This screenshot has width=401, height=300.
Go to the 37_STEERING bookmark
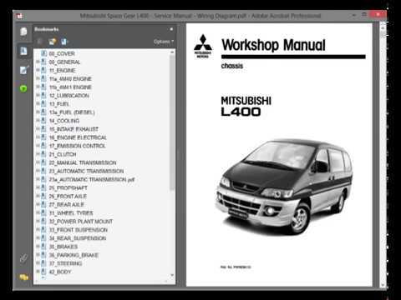tap(65, 263)
